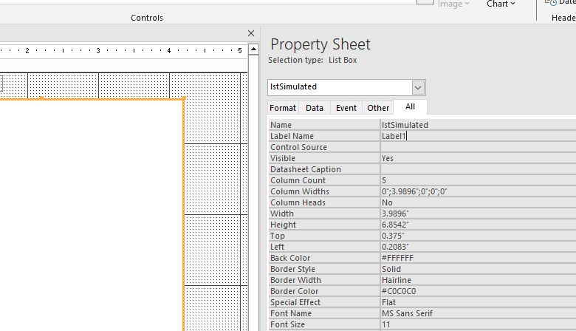Edit the Height value 6.8542"
Image resolution: width=576 pixels, height=331 pixels.
pyautogui.click(x=478, y=225)
